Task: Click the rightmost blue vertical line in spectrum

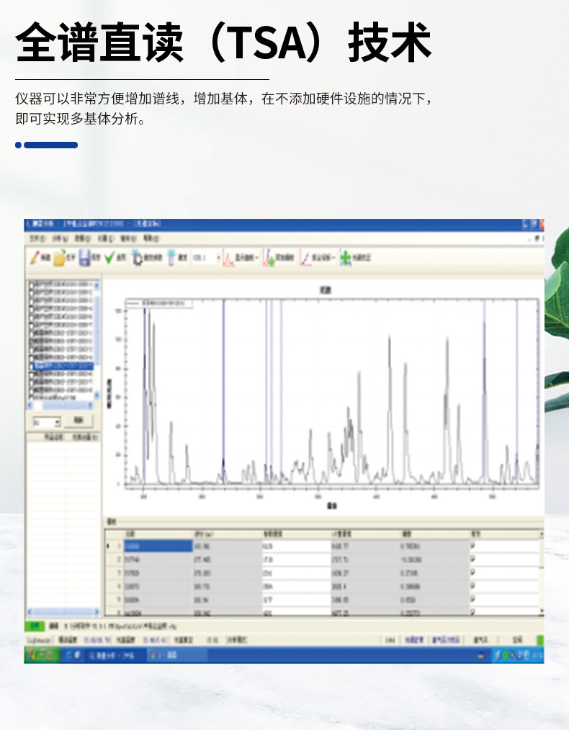Action: (516, 392)
